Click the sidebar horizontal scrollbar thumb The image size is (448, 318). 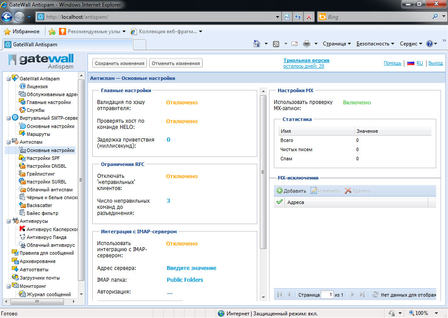37,301
